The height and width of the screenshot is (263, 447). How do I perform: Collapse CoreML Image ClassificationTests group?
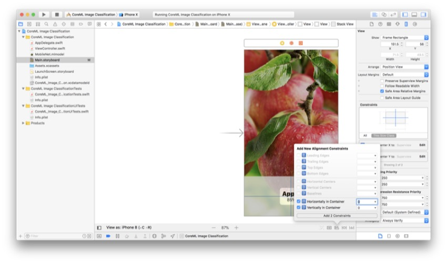tap(23, 89)
